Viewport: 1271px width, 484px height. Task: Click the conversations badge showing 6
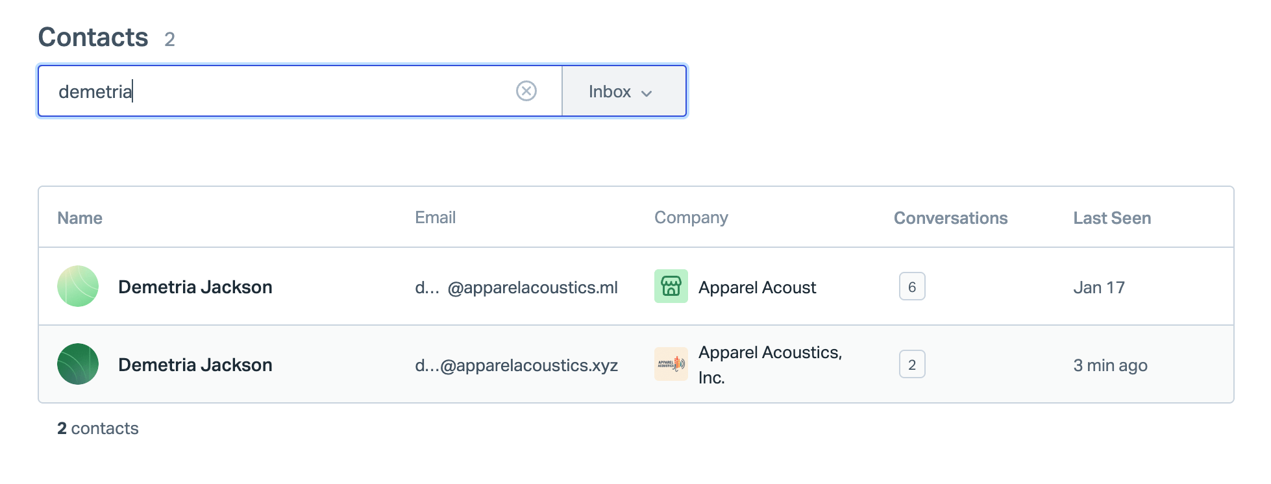coord(911,287)
